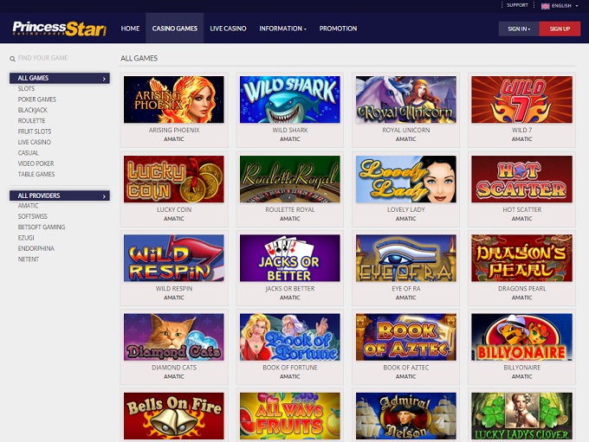
Task: Click the red Sign Up button
Action: pyautogui.click(x=560, y=29)
